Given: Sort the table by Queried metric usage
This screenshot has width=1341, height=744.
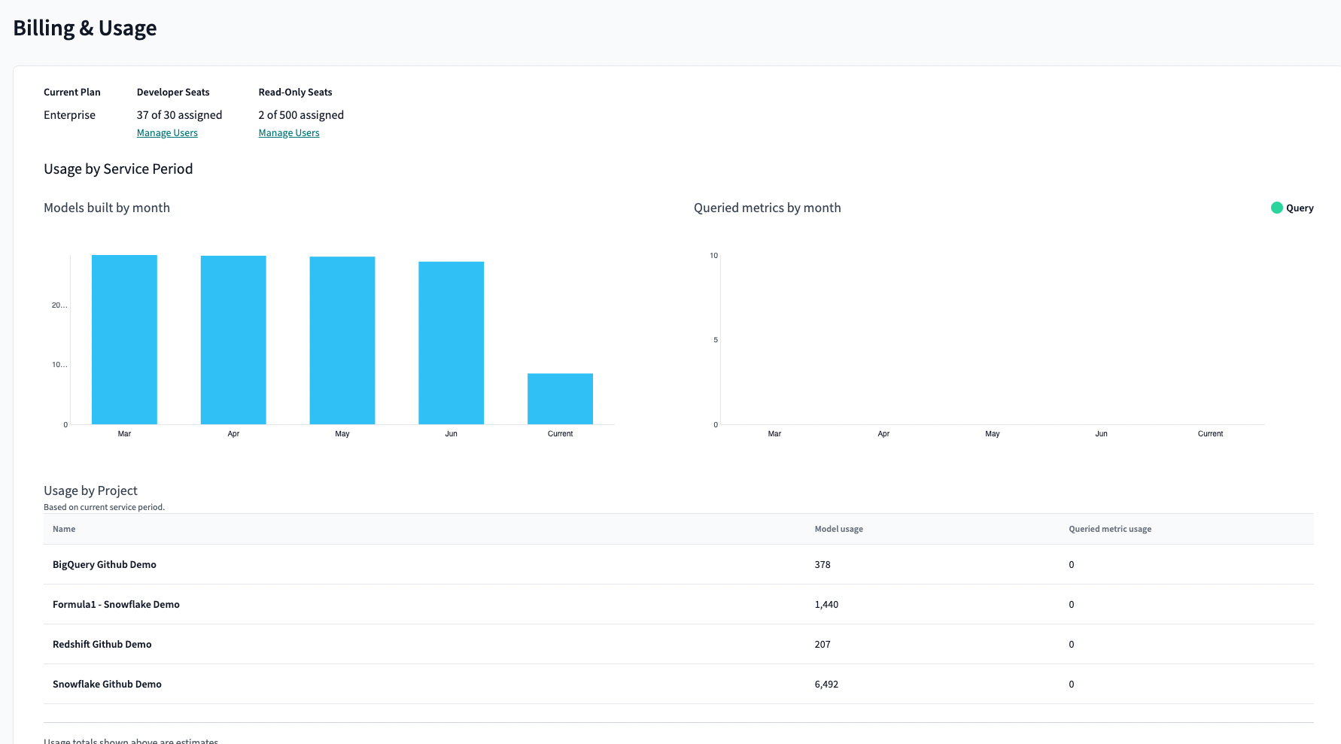Looking at the screenshot, I should (1110, 529).
